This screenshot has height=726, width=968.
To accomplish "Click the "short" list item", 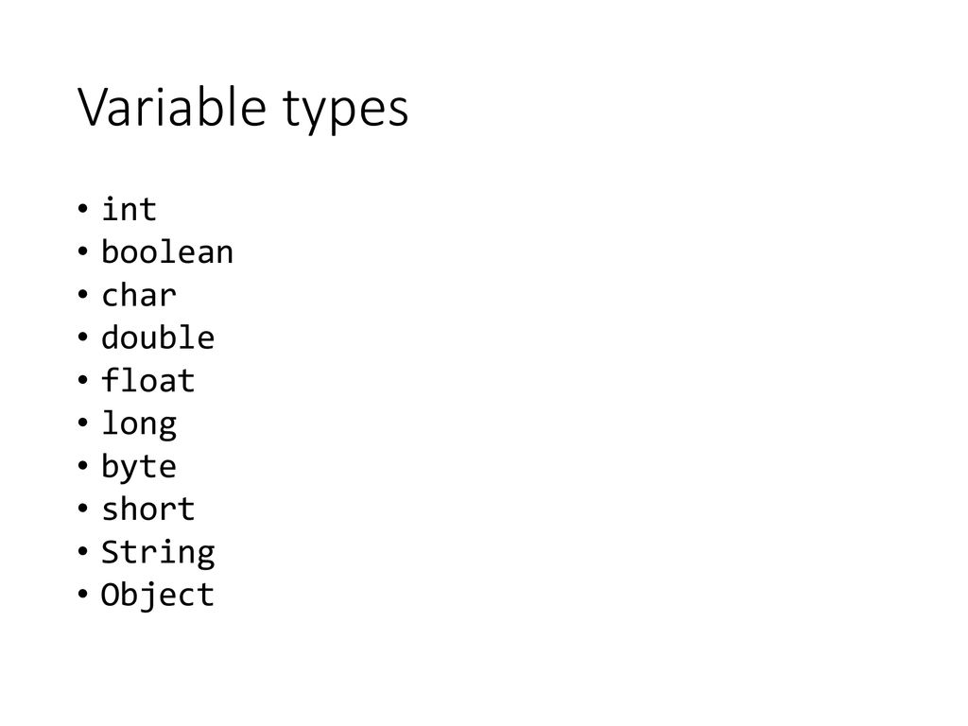I will tap(148, 509).
